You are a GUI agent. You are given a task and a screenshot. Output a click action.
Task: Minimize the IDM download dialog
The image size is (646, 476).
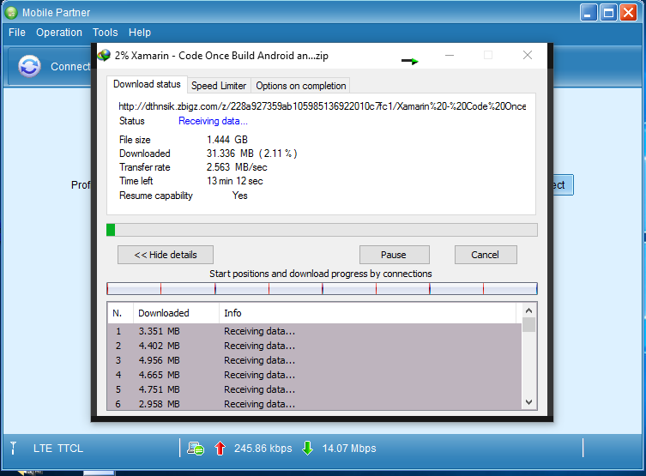coord(450,55)
